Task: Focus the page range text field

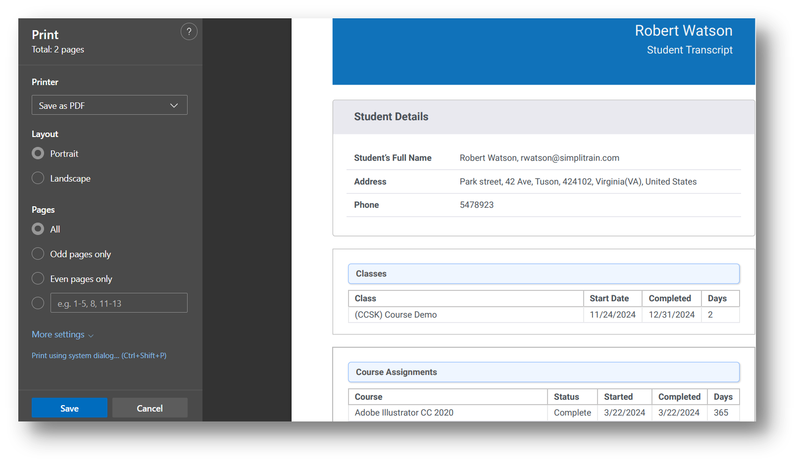Action: point(119,303)
